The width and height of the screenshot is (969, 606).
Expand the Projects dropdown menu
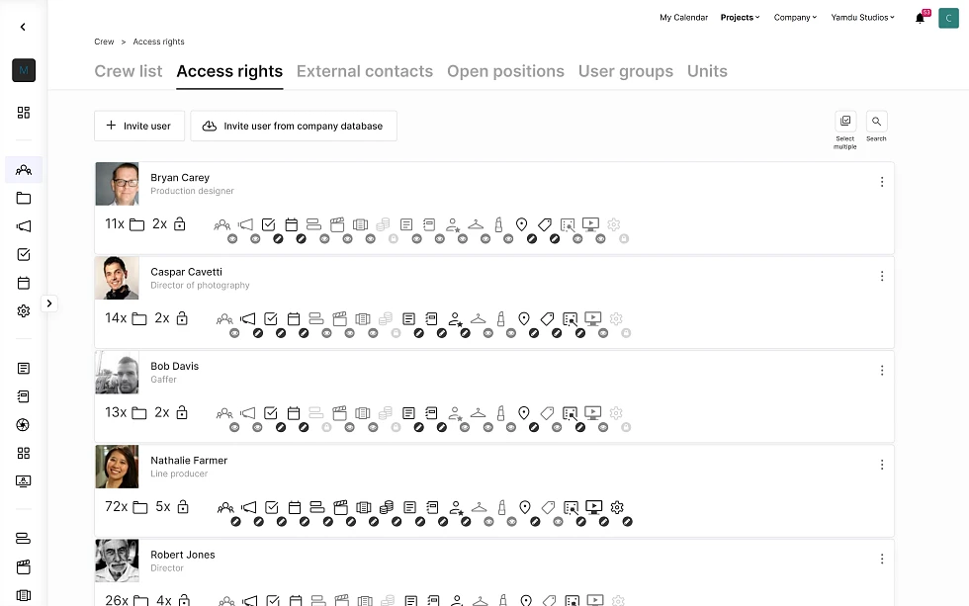coord(740,18)
